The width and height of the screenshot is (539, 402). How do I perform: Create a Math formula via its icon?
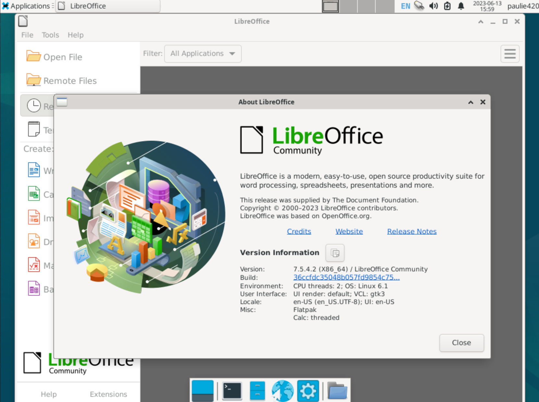34,265
